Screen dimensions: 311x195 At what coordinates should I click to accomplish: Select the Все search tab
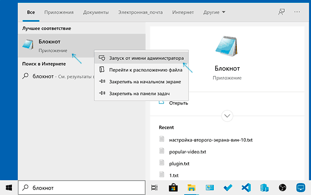[31, 12]
